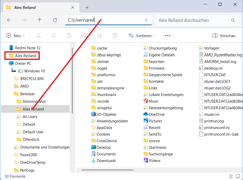Refresh the current folder view
243x180 pixels.
pos(55,20)
